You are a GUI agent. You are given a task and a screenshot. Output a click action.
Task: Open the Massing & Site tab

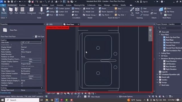coord(79,5)
